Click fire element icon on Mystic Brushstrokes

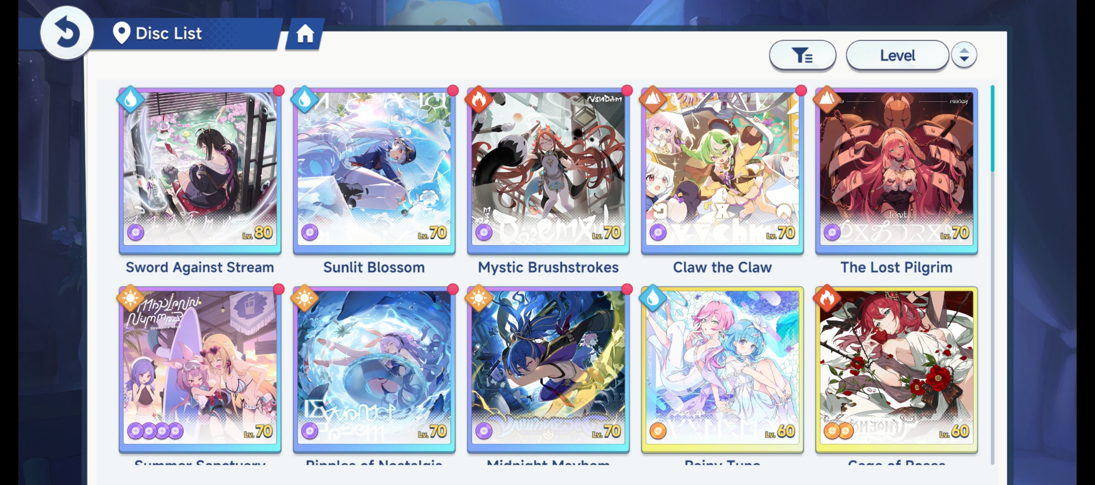(478, 99)
